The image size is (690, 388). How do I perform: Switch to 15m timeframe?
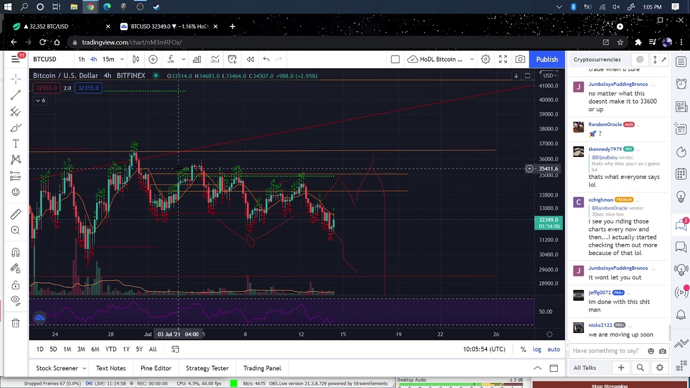tap(108, 59)
